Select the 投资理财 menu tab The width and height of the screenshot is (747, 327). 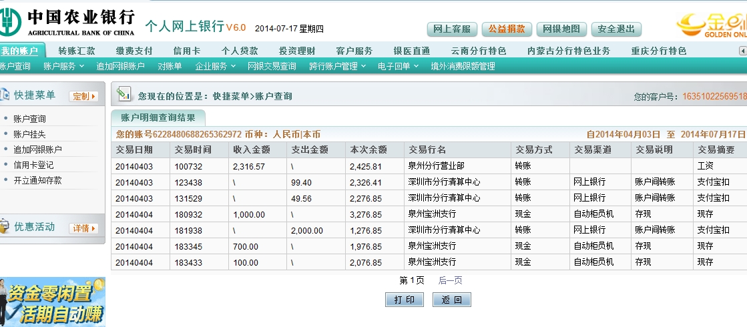pyautogui.click(x=297, y=51)
